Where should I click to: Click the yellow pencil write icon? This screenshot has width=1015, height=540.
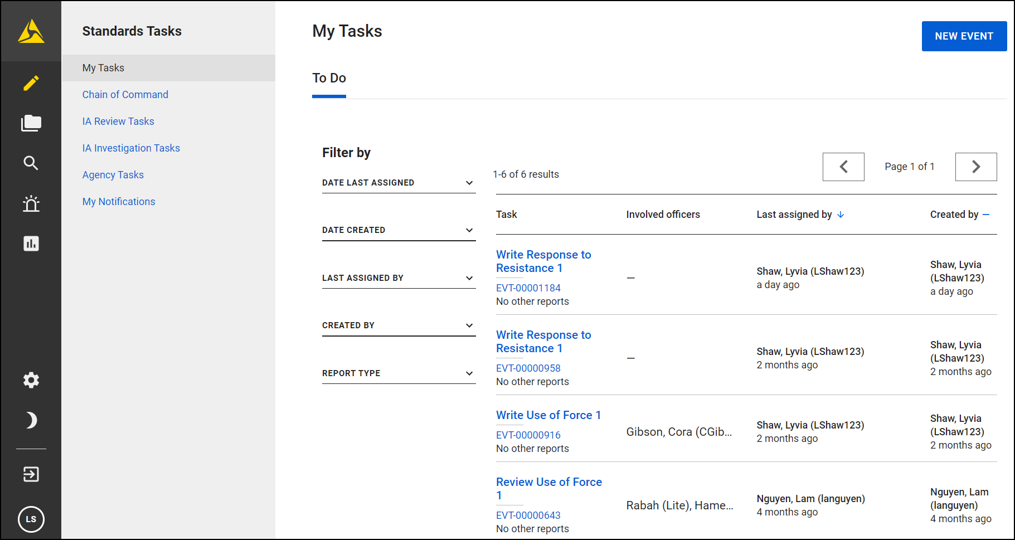coord(31,83)
